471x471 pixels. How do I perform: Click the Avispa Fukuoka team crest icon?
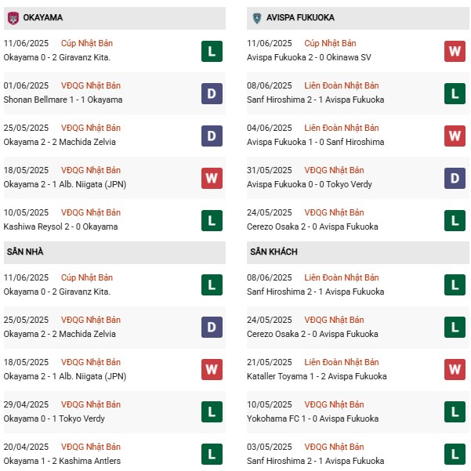tap(256, 17)
